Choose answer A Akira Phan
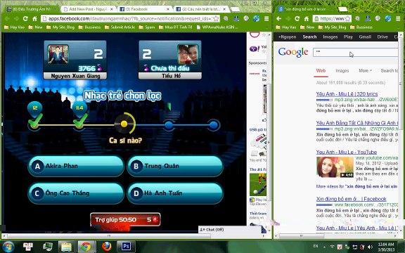The image size is (405, 253). (x=76, y=166)
